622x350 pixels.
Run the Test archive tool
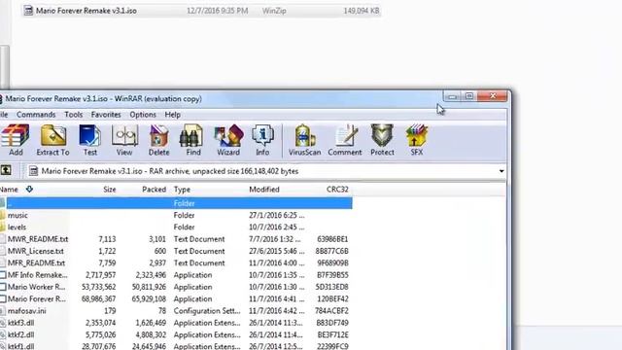coord(90,140)
